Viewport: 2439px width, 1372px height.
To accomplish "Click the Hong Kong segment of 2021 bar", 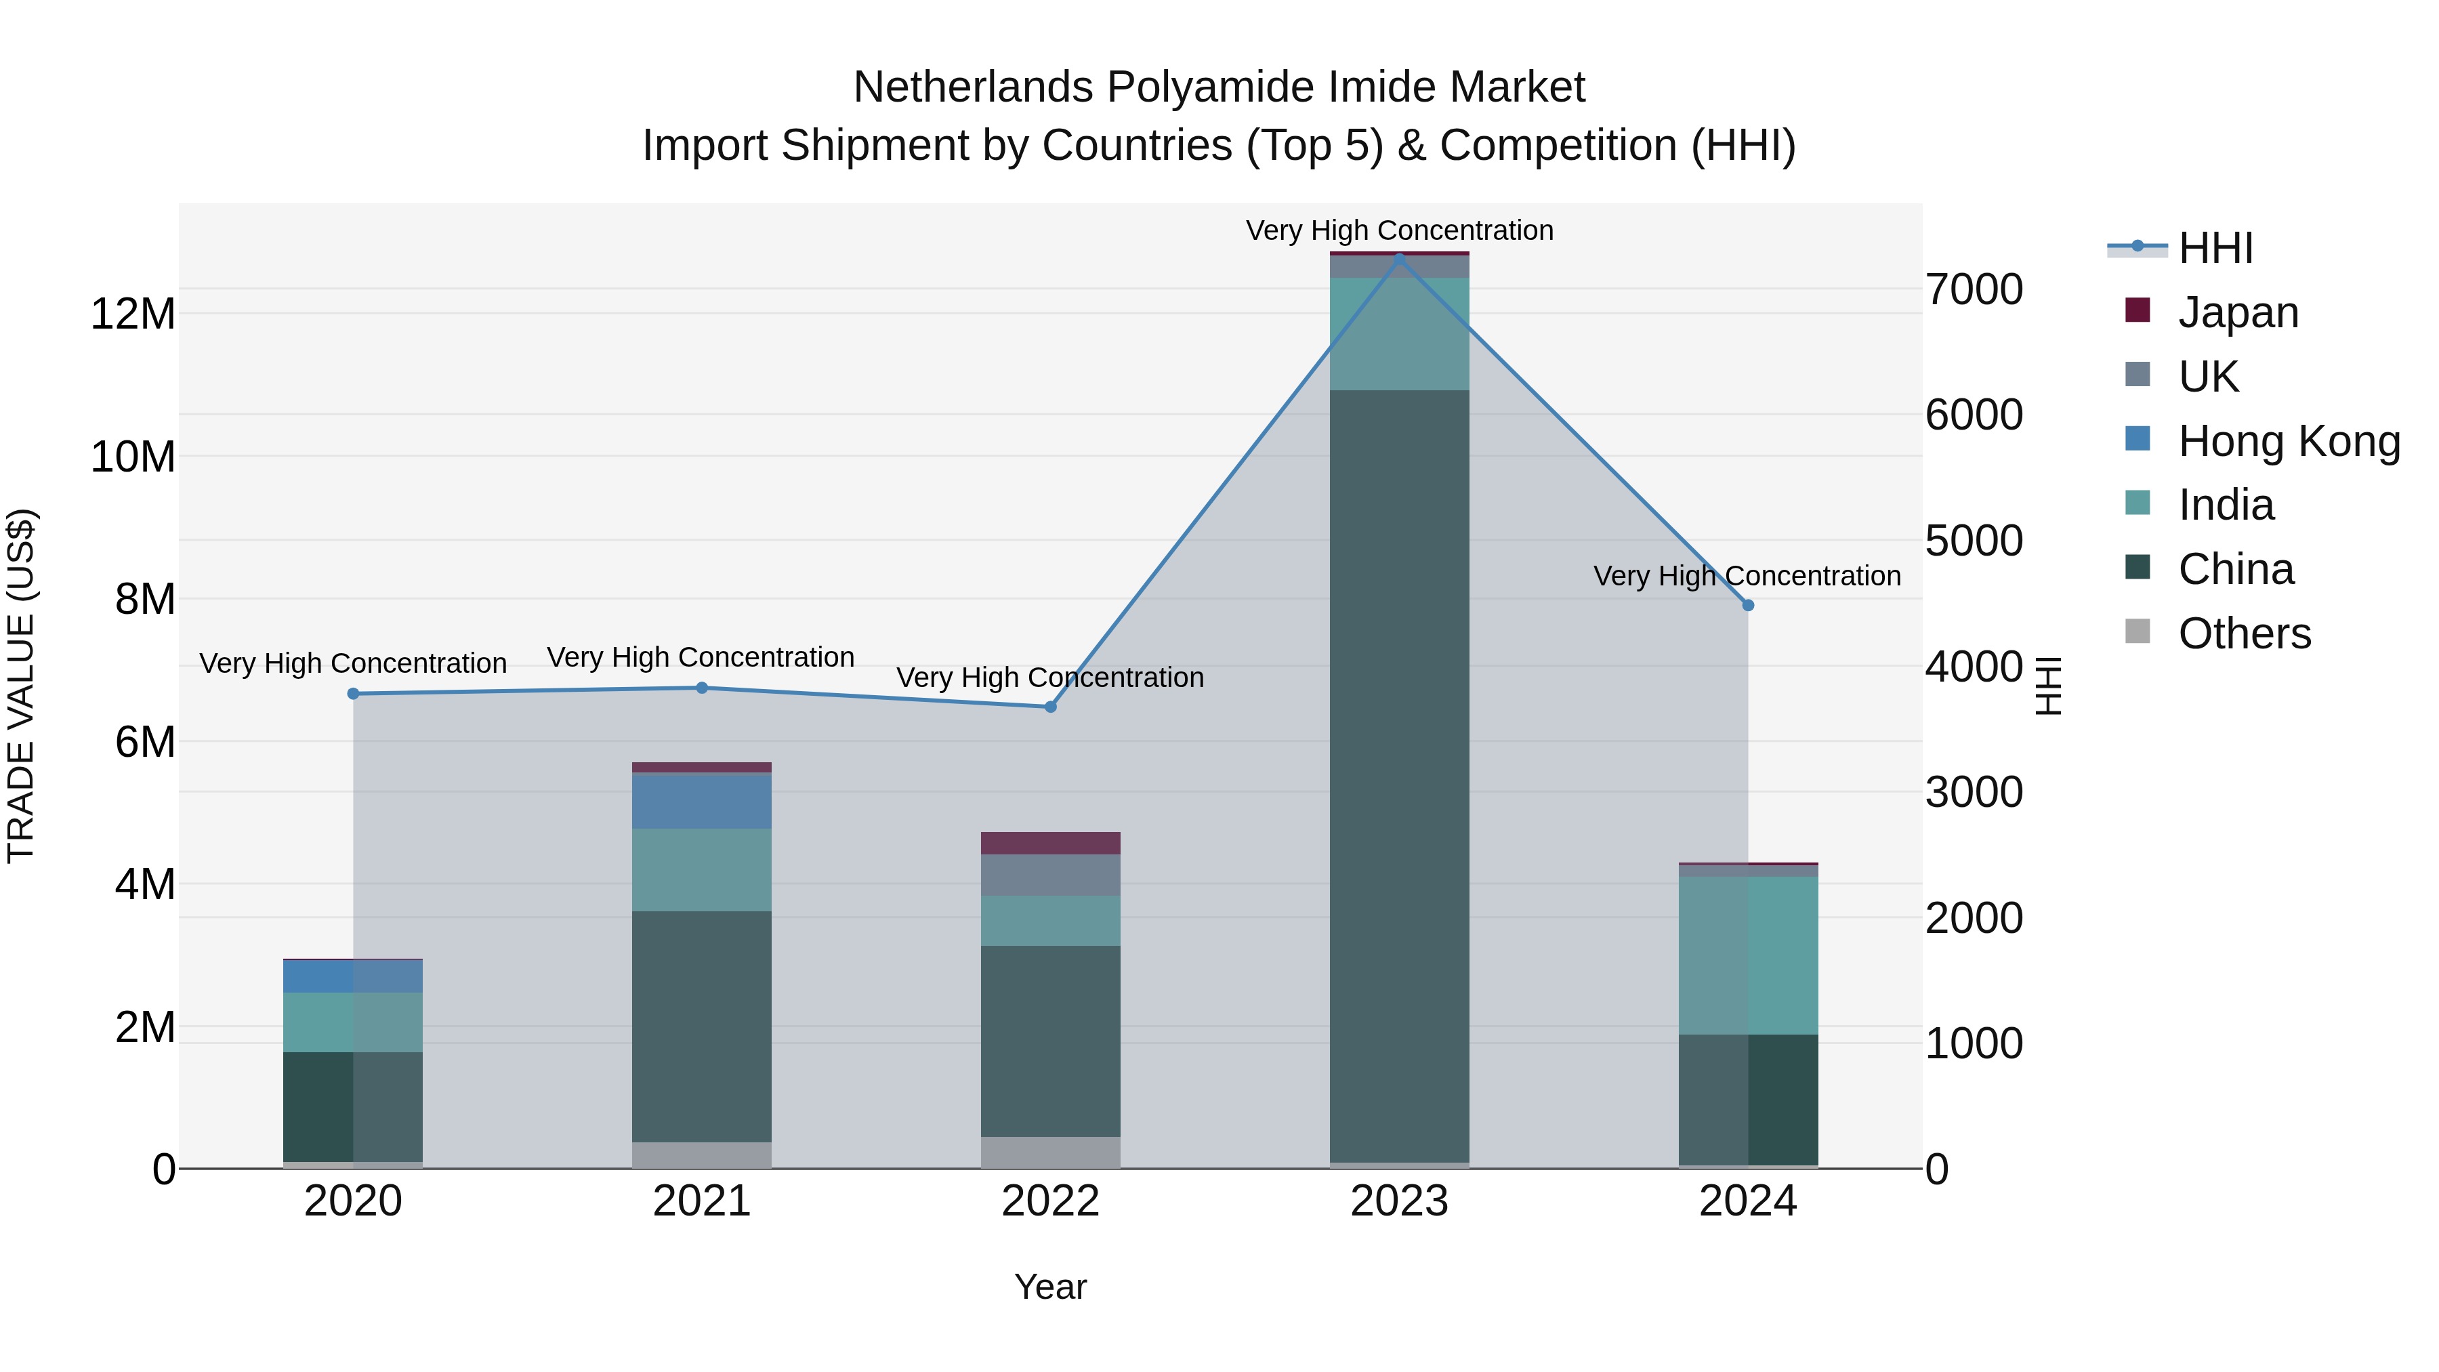I will [x=702, y=802].
